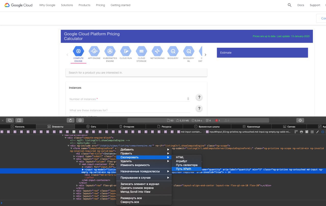Screen dimensions: 326x206
Task: Click the search magnifier icon in header
Action: [x=290, y=5]
